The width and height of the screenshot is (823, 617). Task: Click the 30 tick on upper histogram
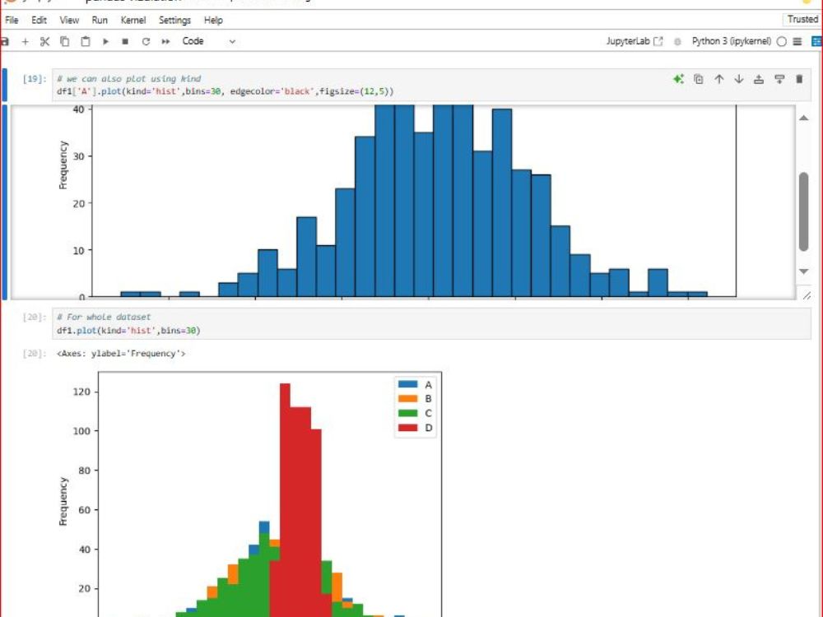pyautogui.click(x=79, y=156)
